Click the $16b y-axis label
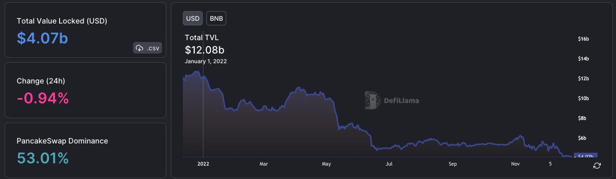616x179 pixels. point(583,39)
